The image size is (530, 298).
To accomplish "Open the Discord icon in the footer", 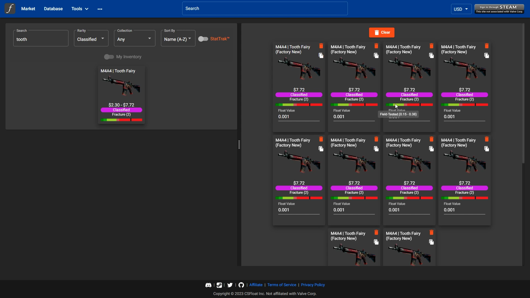I will pyautogui.click(x=208, y=285).
